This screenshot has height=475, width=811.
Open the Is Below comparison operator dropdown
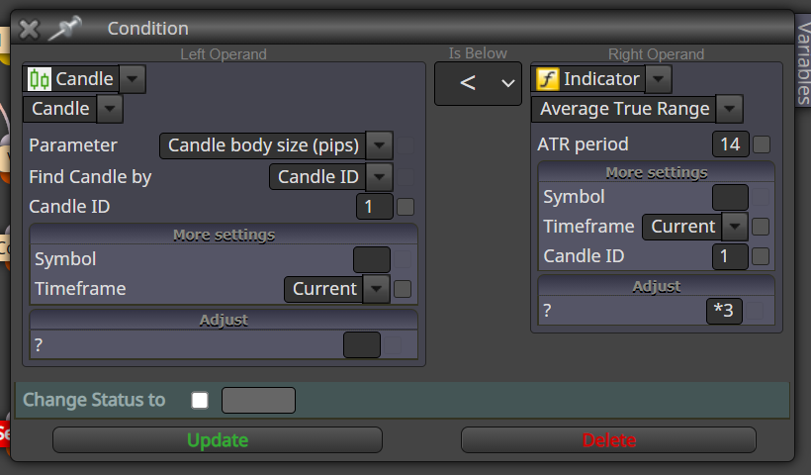(x=478, y=83)
